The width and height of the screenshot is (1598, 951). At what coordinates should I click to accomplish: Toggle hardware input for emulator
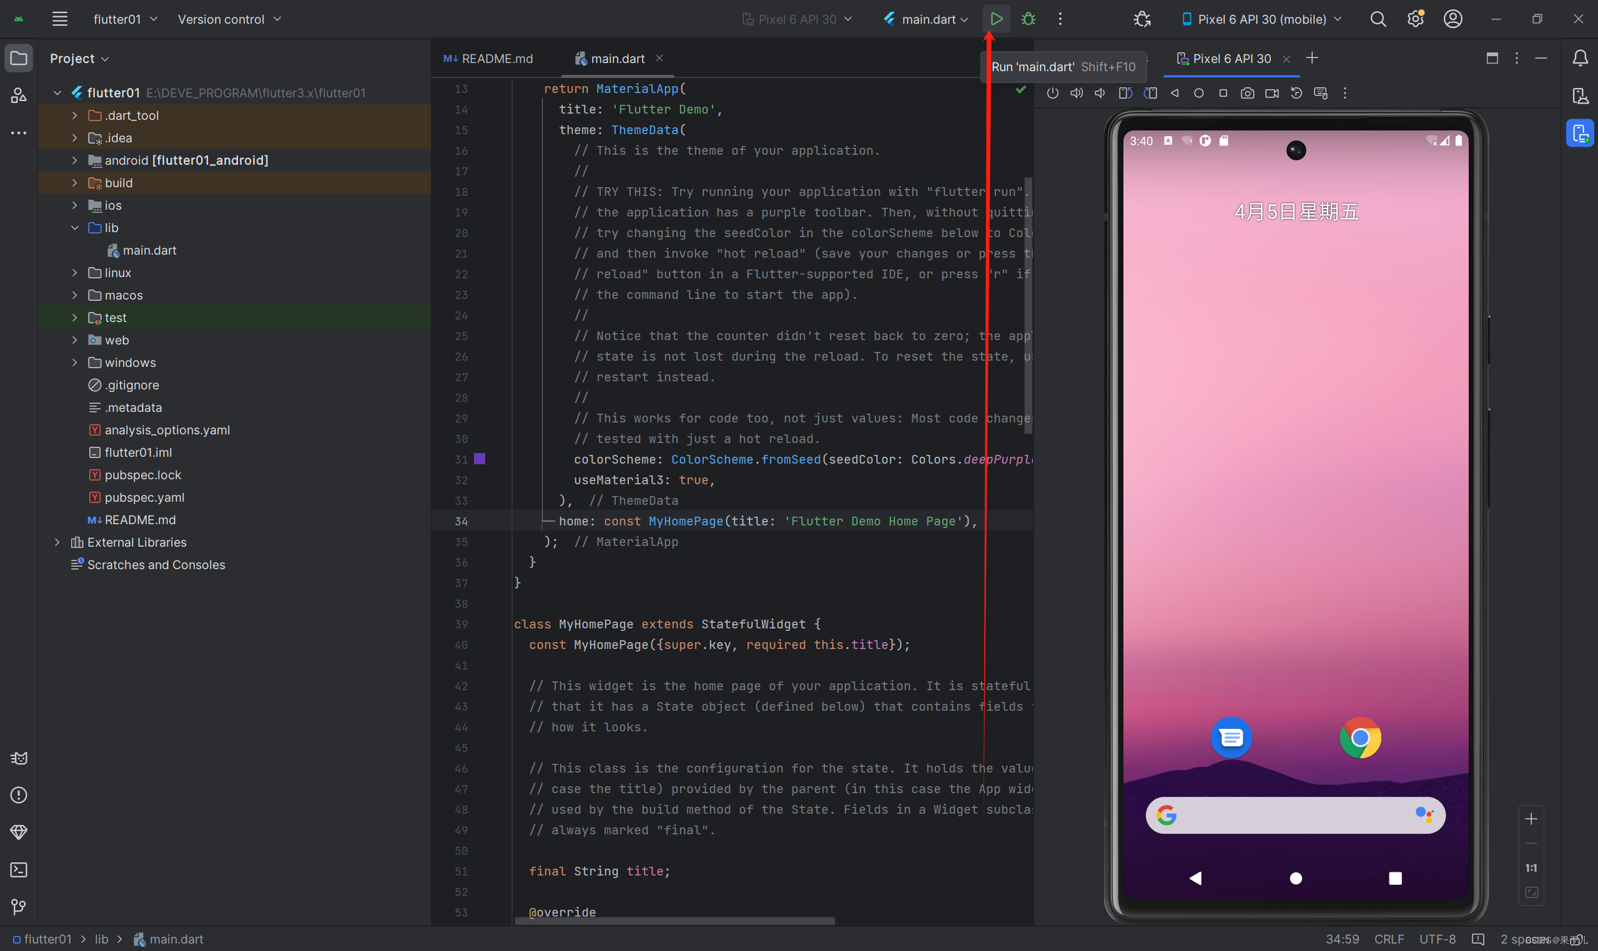tap(1320, 94)
